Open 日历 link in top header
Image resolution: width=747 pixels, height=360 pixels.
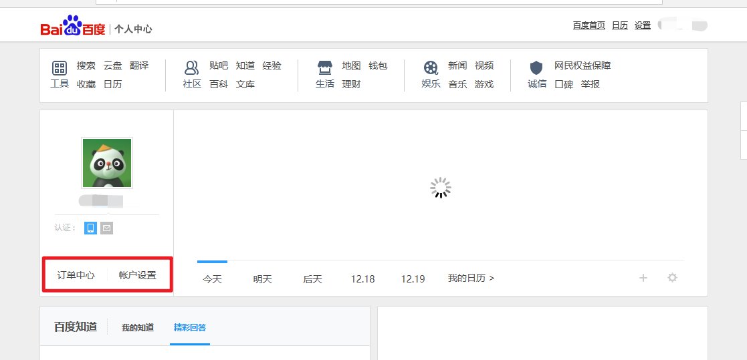point(620,25)
